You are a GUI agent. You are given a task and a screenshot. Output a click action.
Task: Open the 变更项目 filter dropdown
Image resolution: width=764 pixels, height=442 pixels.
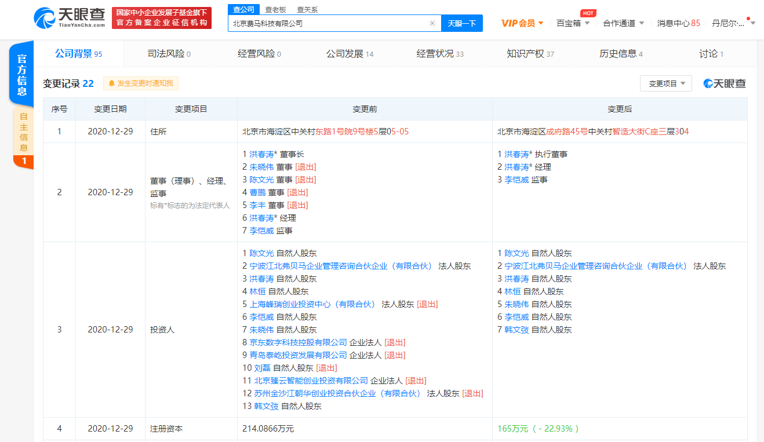point(666,83)
